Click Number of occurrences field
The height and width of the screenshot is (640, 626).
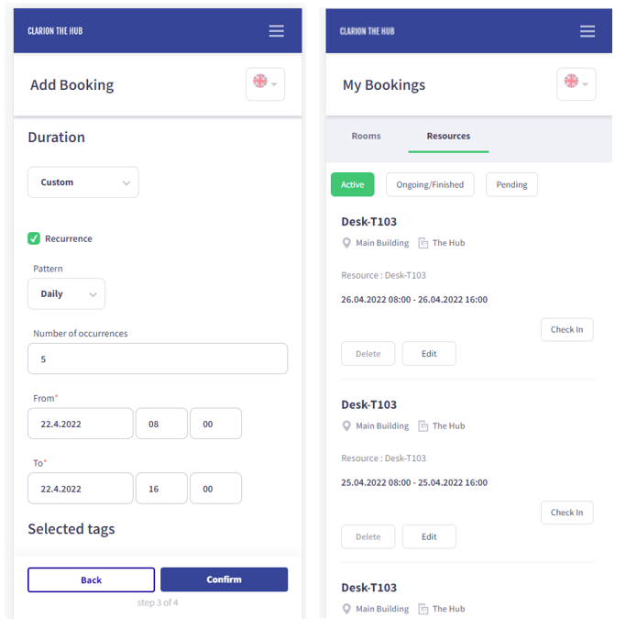pos(158,359)
